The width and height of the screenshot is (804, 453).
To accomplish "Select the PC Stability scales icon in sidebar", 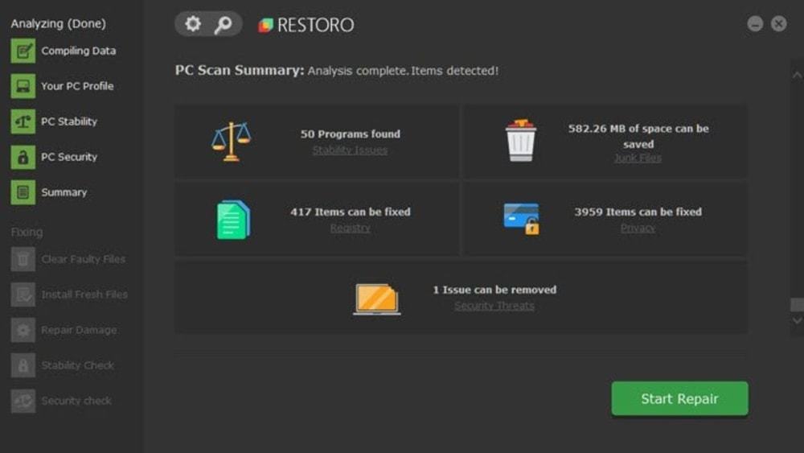I will [x=23, y=121].
